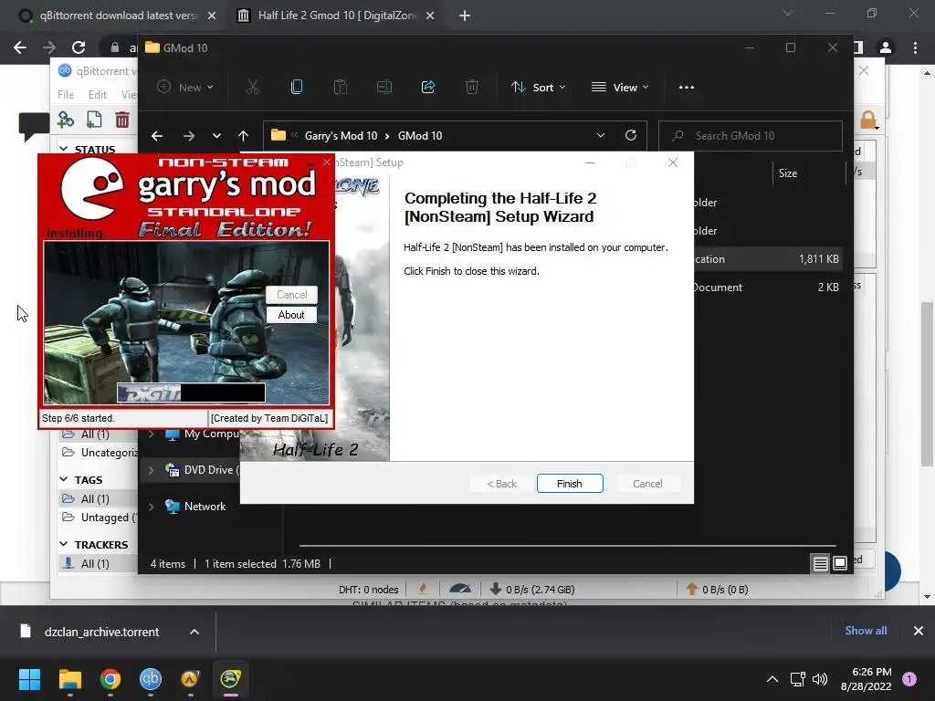Open the File menu in qBittorrent
Screen dimensions: 935x701
coord(66,94)
